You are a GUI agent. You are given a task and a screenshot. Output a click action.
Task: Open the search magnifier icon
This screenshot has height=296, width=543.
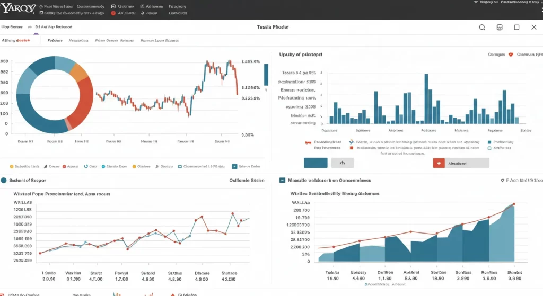482,28
